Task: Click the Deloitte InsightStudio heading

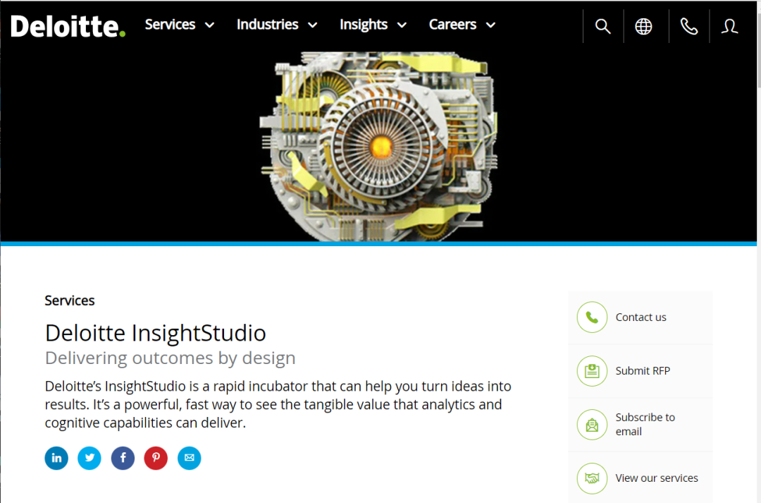Action: click(x=155, y=334)
